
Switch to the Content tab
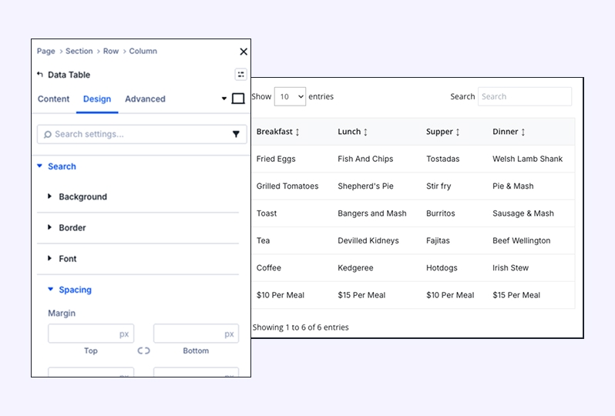tap(53, 99)
